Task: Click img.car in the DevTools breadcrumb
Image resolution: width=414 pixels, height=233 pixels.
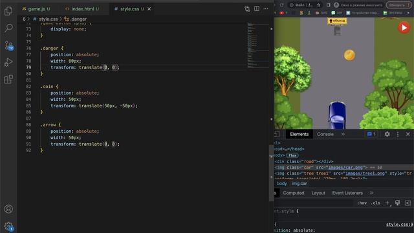Action: [300, 184]
